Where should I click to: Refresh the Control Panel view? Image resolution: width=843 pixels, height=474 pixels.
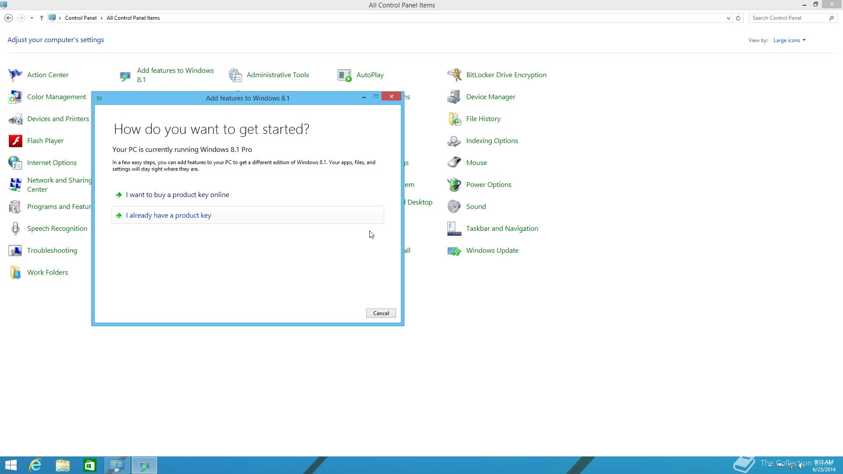[x=738, y=18]
